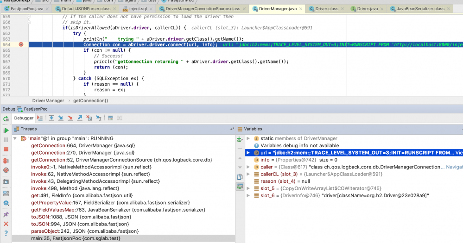Select Debugger tab
Screen dimensions: 463x243
click(x=24, y=118)
